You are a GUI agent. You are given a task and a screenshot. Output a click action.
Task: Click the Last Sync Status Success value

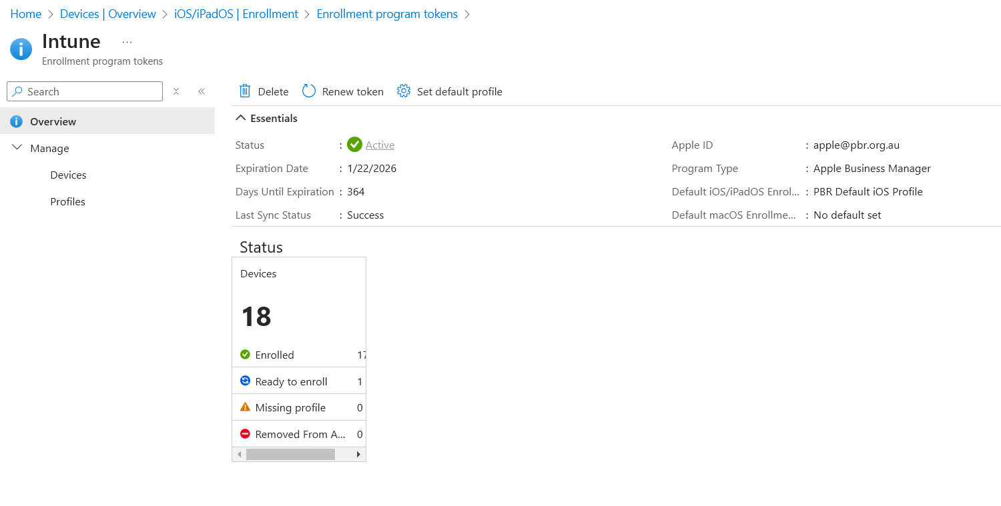point(365,215)
